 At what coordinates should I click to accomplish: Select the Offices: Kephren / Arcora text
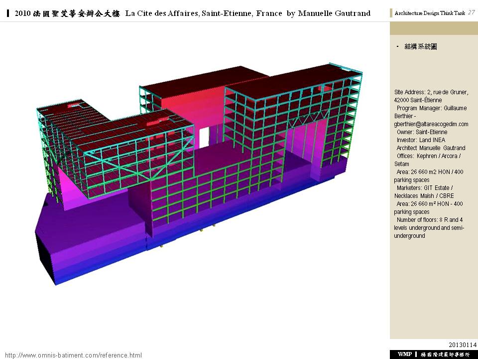[428, 156]
